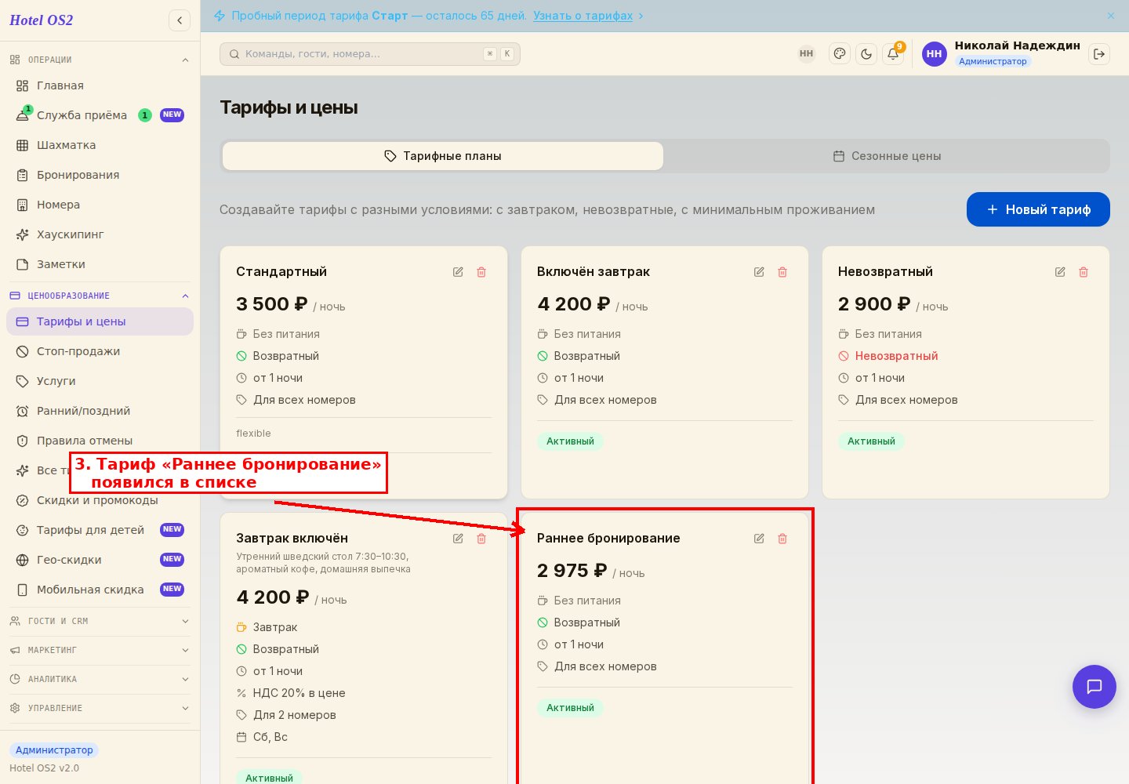Collapse the Ценообразование sidebar section
The width and height of the screenshot is (1129, 784).
100,296
